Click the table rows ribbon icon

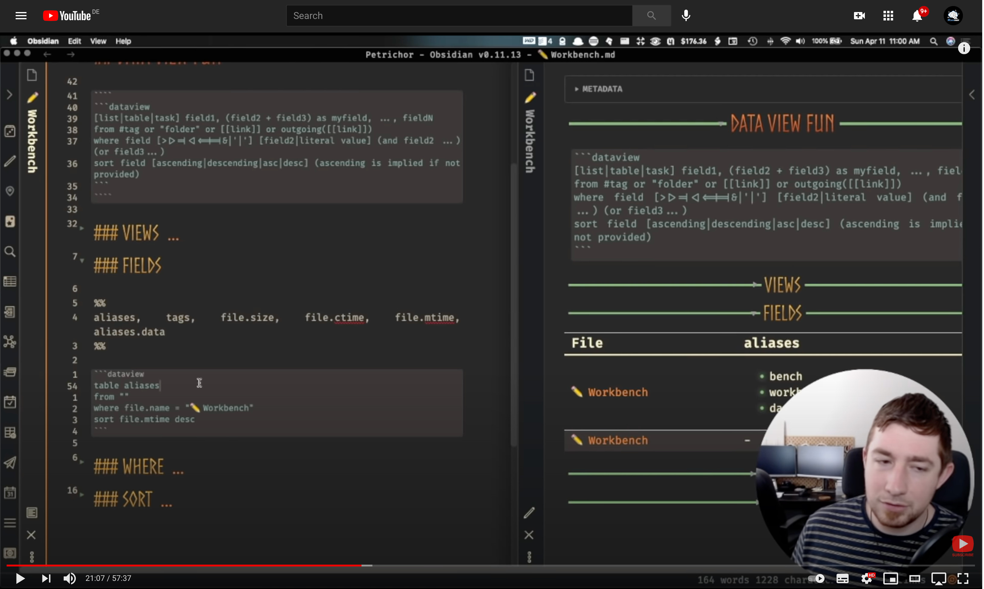pyautogui.click(x=10, y=281)
